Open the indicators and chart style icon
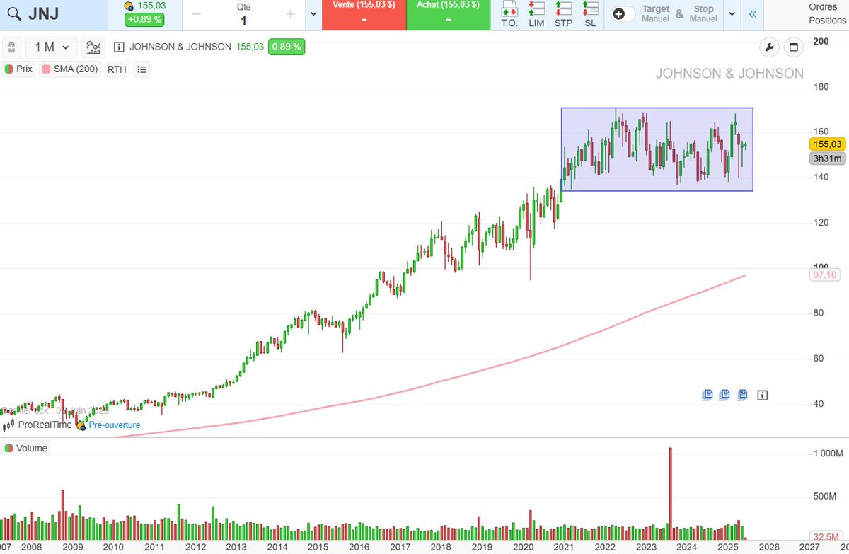 click(93, 47)
